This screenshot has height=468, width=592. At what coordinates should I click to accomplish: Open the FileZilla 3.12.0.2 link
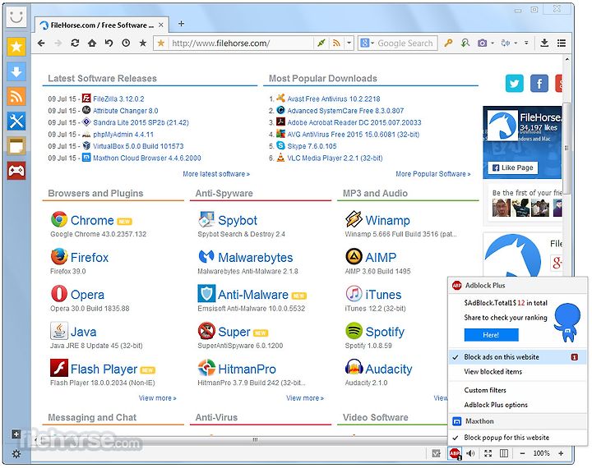118,99
